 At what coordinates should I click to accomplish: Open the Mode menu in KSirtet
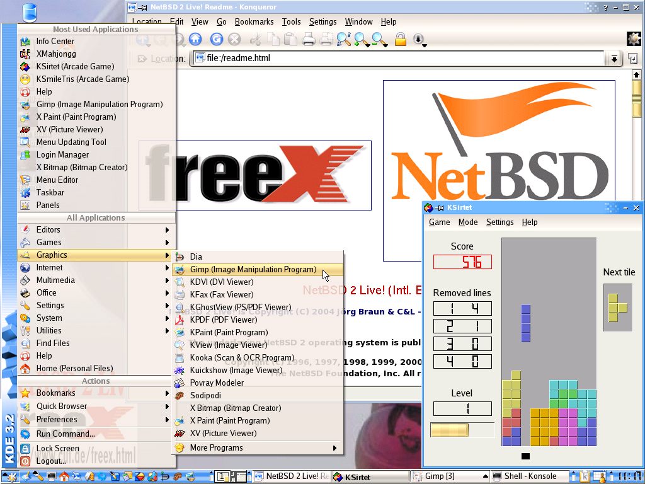(x=468, y=222)
